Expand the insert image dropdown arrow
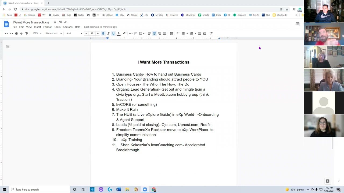This screenshot has width=344, height=193. click(144, 34)
